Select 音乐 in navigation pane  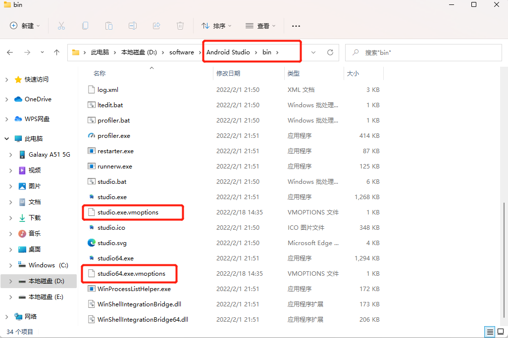pos(35,234)
